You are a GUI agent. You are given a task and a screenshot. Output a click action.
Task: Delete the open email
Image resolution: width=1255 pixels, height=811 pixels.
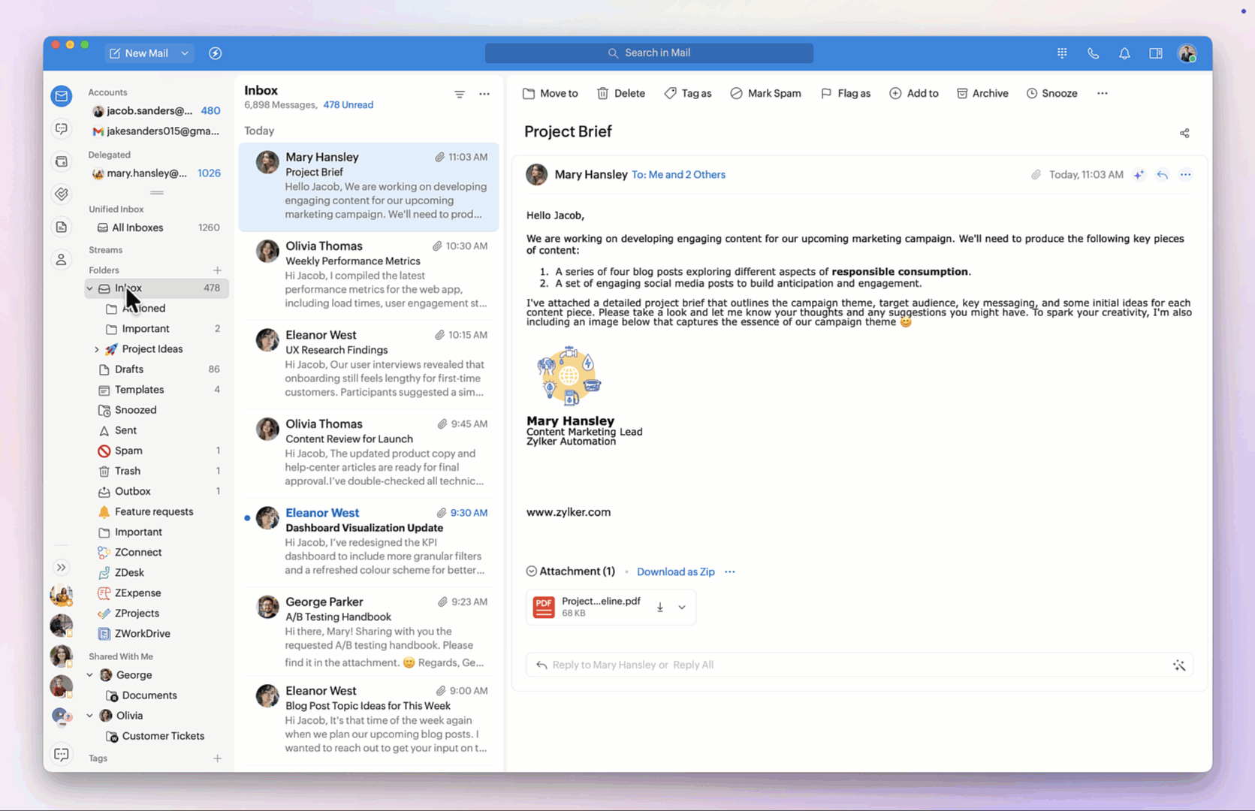coord(621,94)
